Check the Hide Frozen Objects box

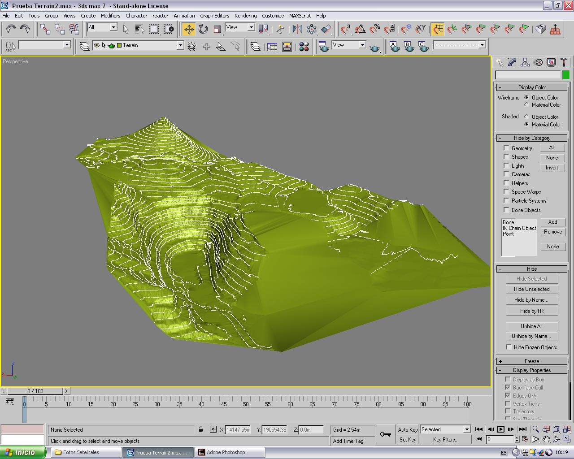coord(509,347)
